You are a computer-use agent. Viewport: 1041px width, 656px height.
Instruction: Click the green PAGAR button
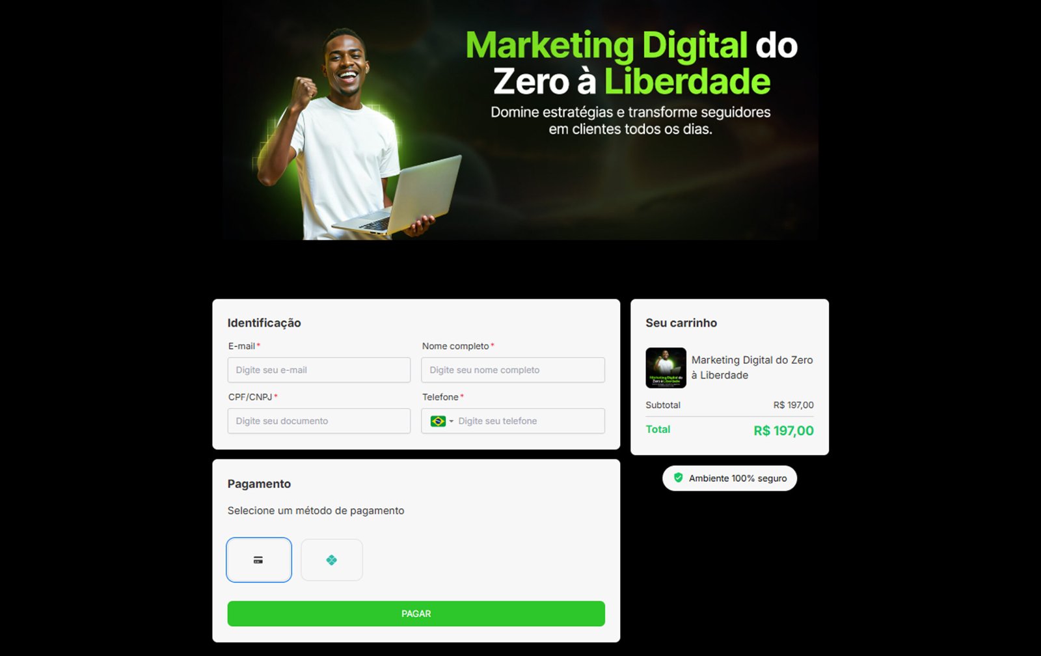[x=416, y=614]
